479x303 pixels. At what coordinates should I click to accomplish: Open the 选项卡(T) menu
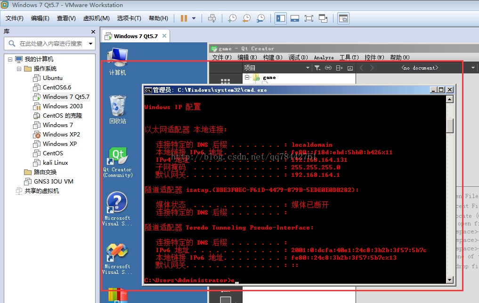(129, 18)
